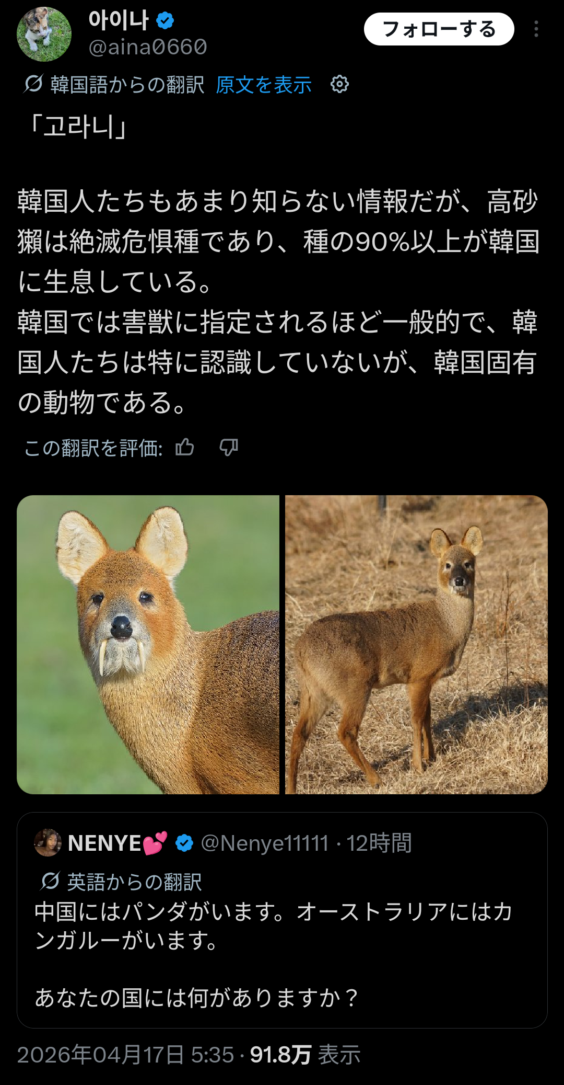
Task: Show the original text via 原文を表示
Action: pos(264,85)
